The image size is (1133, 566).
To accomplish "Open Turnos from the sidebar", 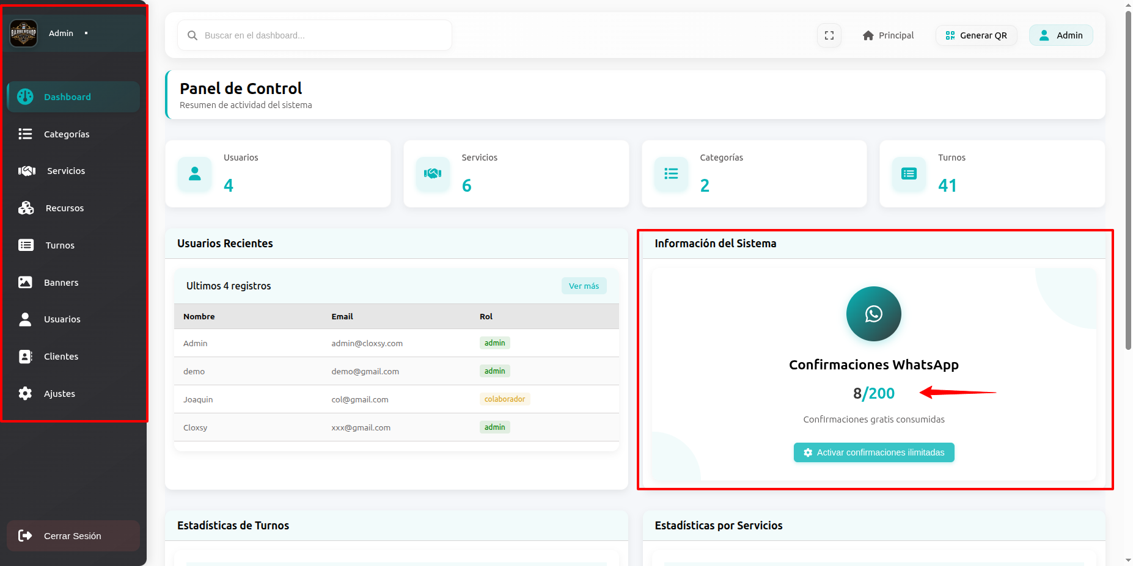I will pos(60,245).
